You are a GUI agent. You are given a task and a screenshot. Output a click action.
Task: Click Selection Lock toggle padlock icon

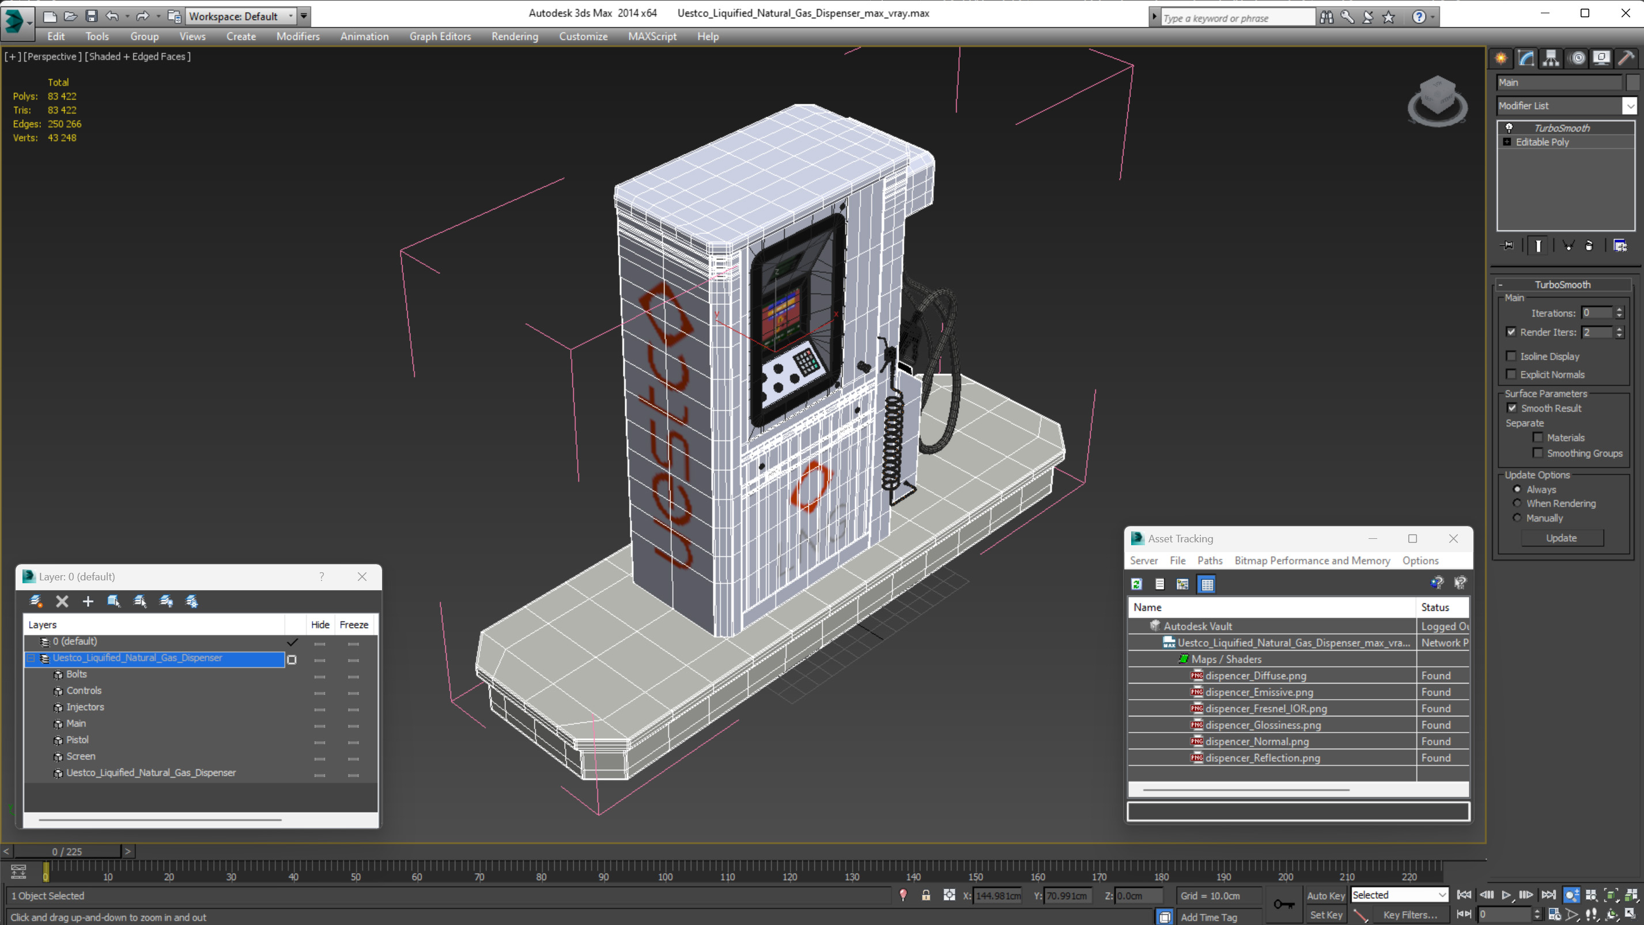(x=925, y=895)
